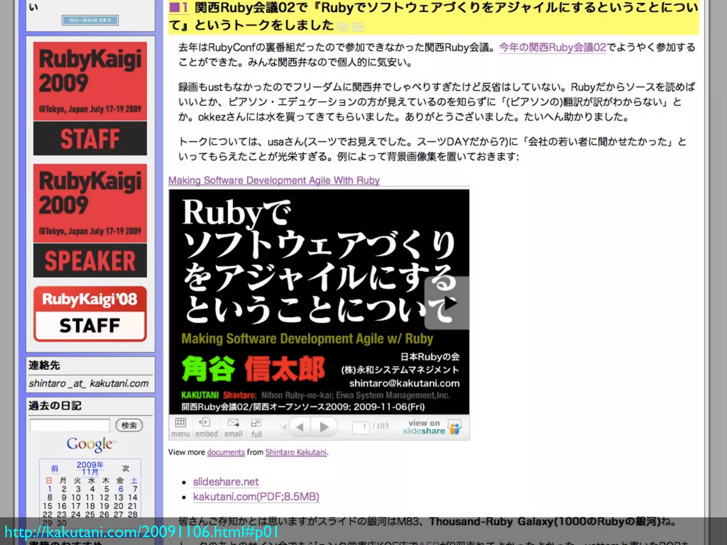Image resolution: width=727 pixels, height=545 pixels.
Task: Open calendar date 6
Action: (x=121, y=489)
